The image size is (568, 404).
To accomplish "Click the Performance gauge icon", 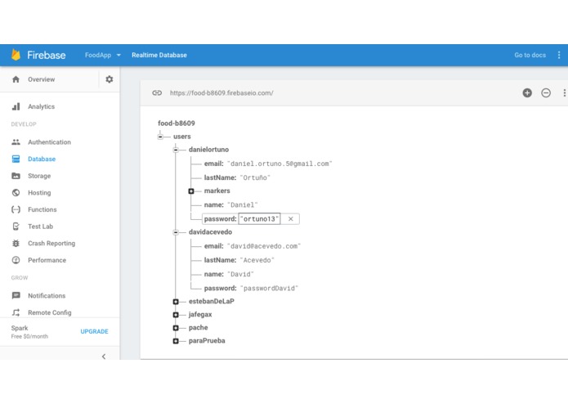I will pyautogui.click(x=16, y=260).
